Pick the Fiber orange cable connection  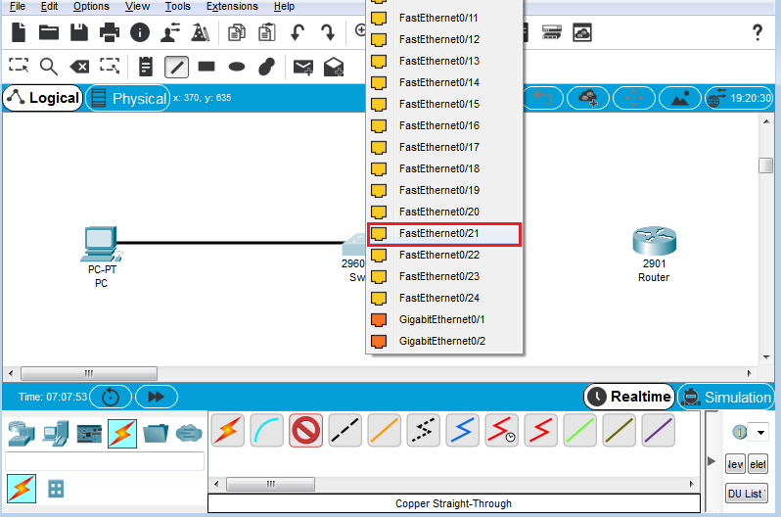[x=385, y=430]
